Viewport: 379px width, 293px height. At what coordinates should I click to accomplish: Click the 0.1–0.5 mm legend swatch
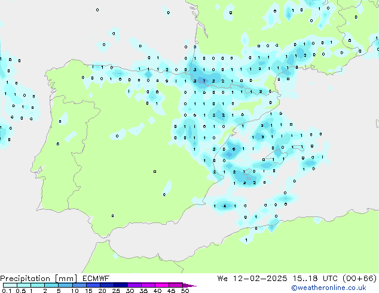(x=10, y=285)
